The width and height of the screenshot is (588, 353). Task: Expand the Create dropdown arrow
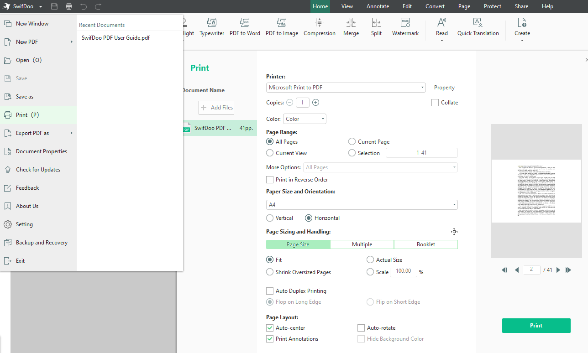(x=522, y=41)
